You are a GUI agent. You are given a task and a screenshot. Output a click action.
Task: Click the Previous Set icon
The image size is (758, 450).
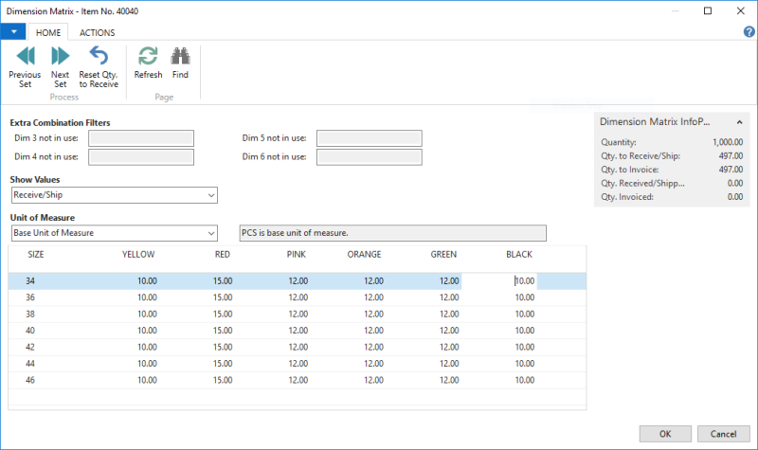pos(26,56)
